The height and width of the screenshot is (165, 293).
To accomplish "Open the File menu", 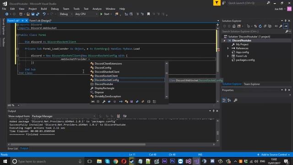I will pos(4,9).
